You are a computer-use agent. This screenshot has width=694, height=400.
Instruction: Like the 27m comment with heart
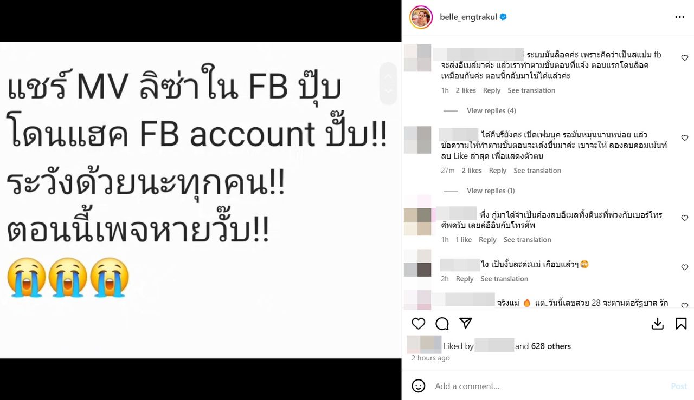tap(685, 138)
